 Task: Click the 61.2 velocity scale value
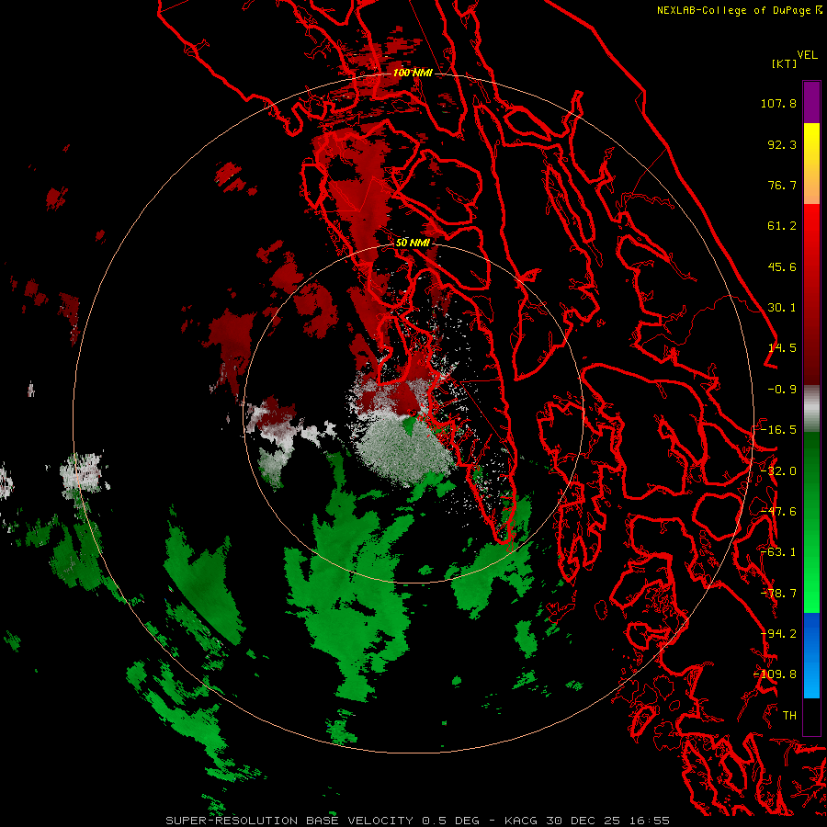click(x=782, y=226)
